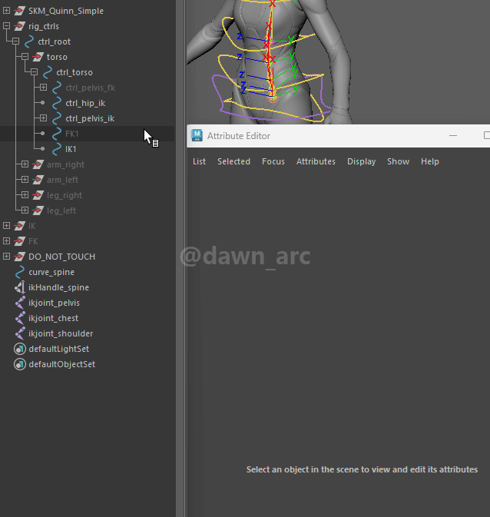Click the ikjoint_chest joint icon

click(x=20, y=318)
